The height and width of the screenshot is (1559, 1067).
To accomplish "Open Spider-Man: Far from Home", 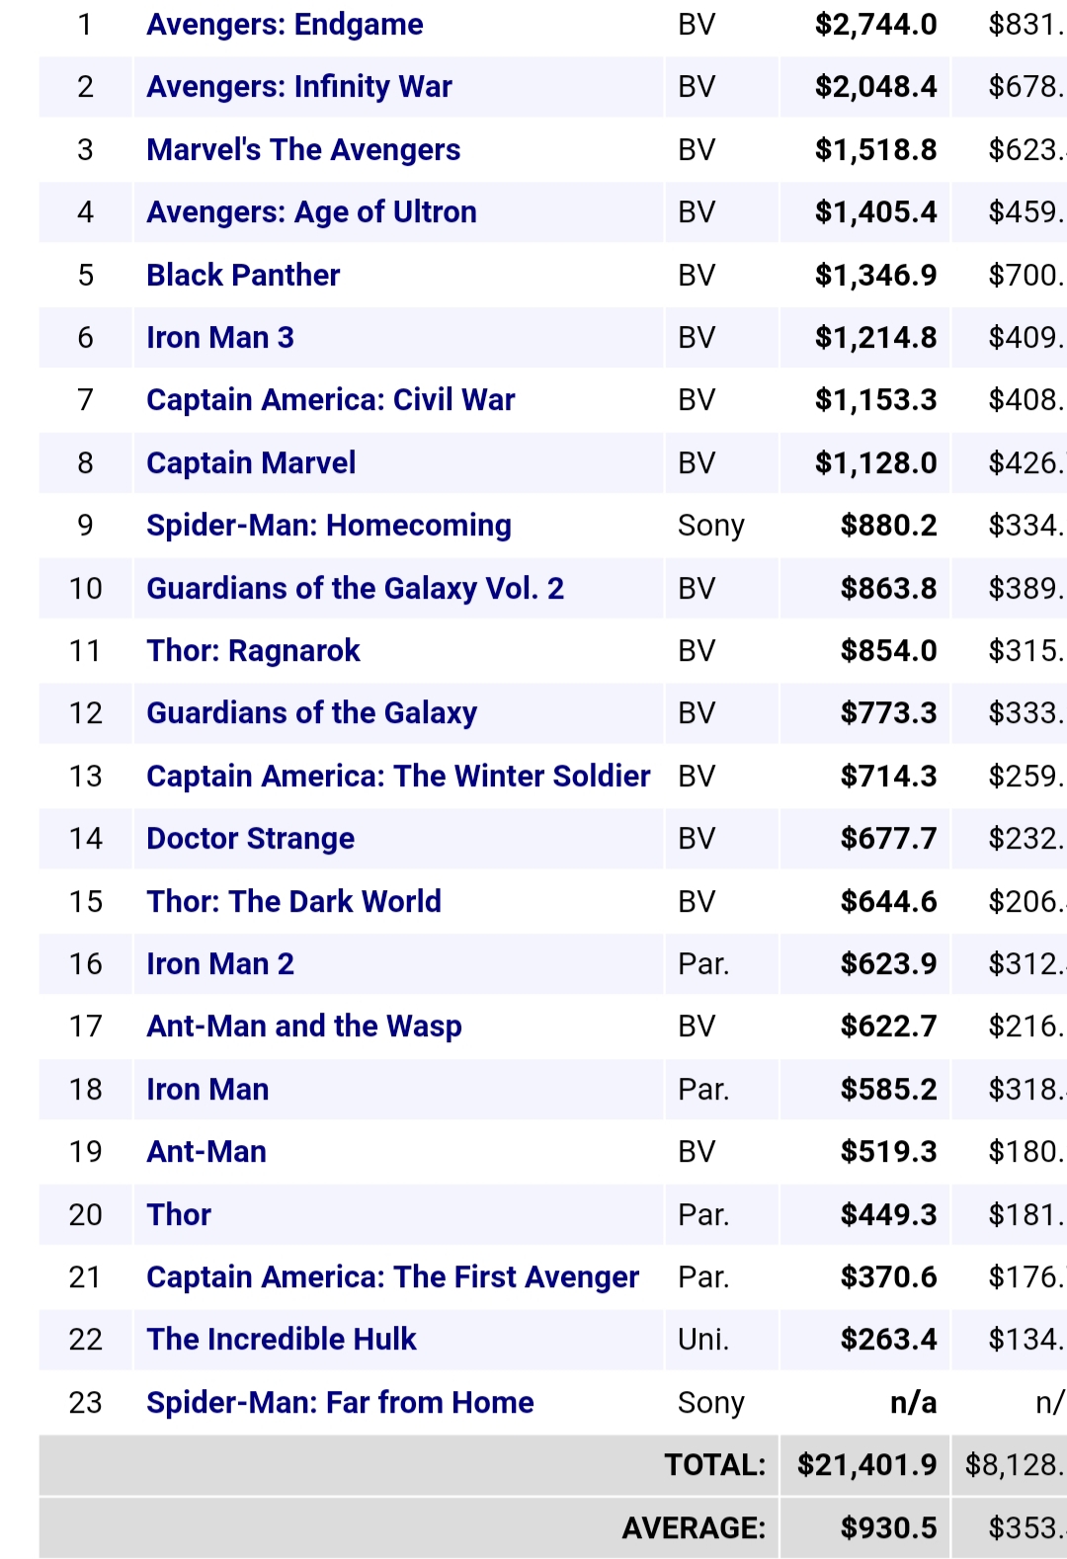I will tap(340, 1403).
